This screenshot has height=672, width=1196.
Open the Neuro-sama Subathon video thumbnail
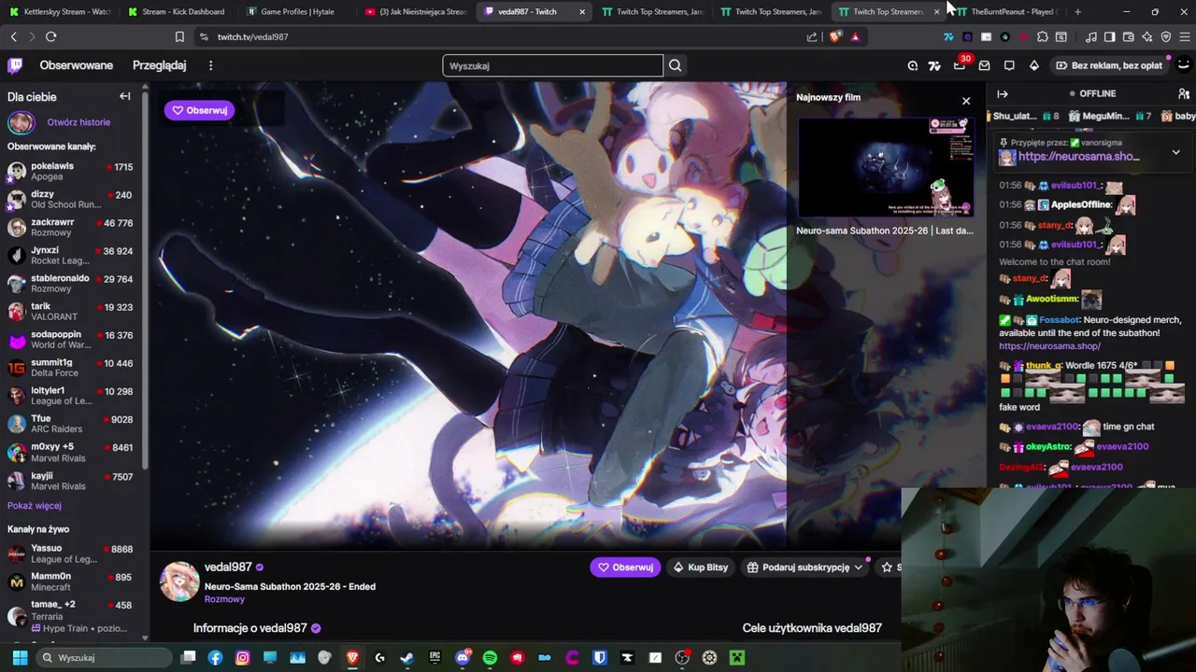pyautogui.click(x=885, y=167)
